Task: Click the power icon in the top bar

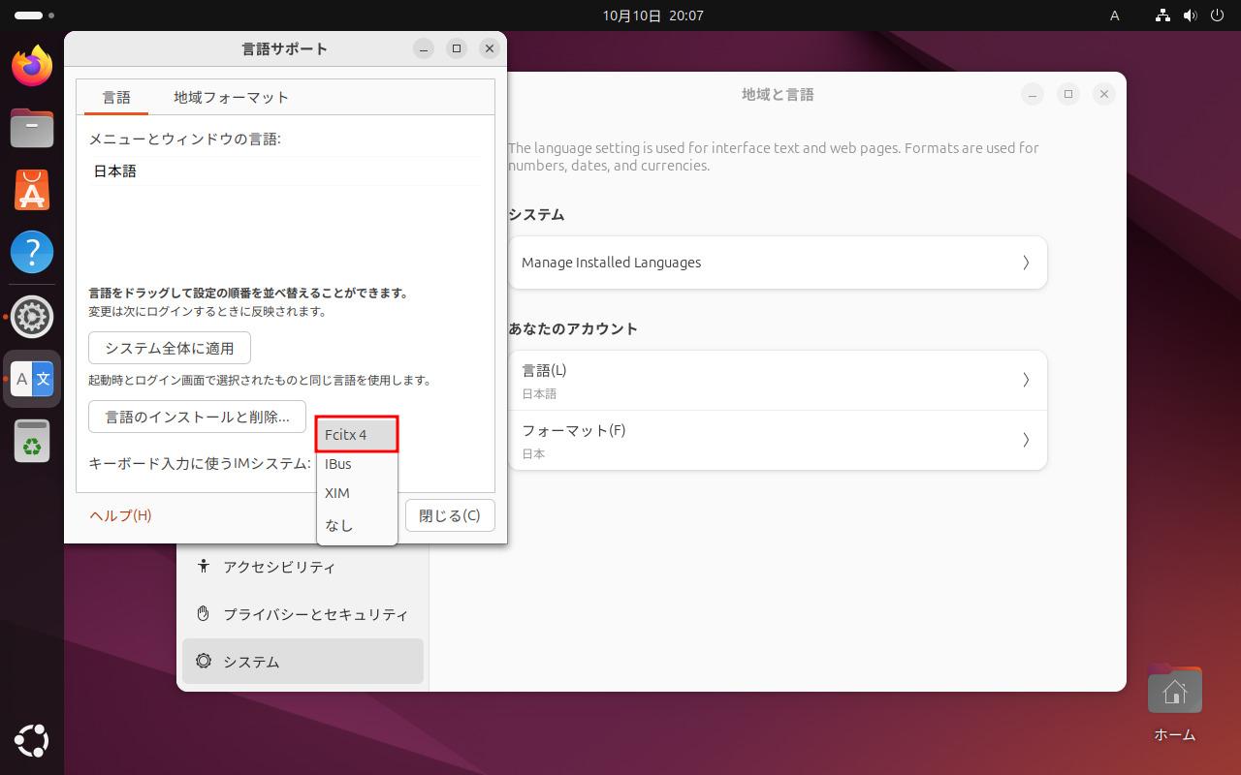Action: [1219, 15]
